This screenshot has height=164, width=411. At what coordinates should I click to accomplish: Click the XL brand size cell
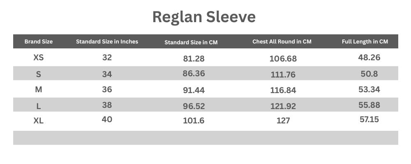(x=39, y=121)
